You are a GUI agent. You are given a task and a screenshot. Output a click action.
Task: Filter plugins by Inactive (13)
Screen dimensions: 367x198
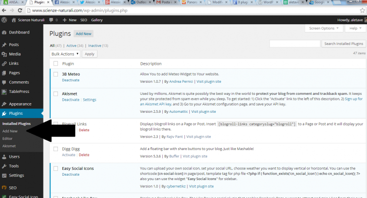98,46
